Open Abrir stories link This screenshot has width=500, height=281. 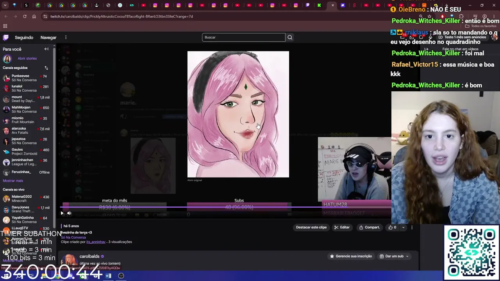pyautogui.click(x=27, y=59)
